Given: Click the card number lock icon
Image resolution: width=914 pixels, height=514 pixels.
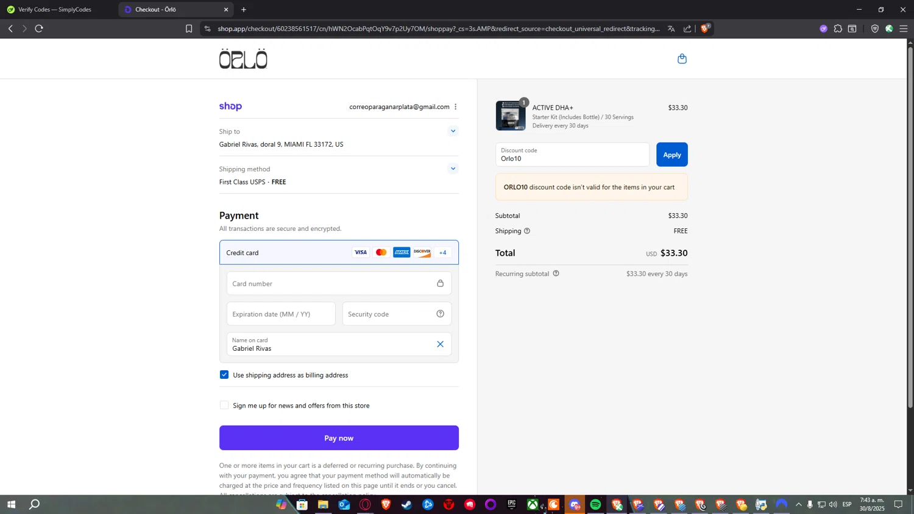Looking at the screenshot, I should (x=440, y=283).
